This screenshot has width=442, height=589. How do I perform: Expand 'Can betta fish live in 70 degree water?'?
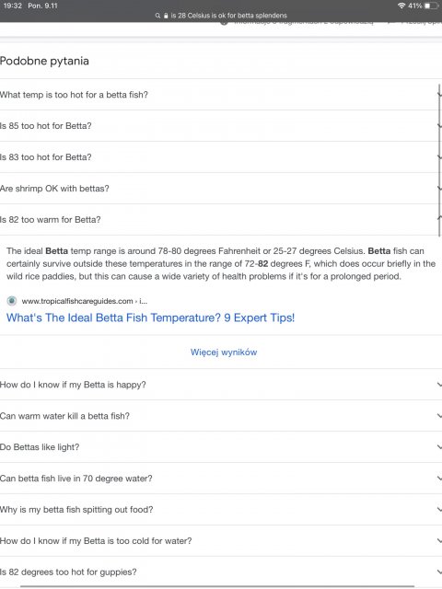tap(221, 479)
